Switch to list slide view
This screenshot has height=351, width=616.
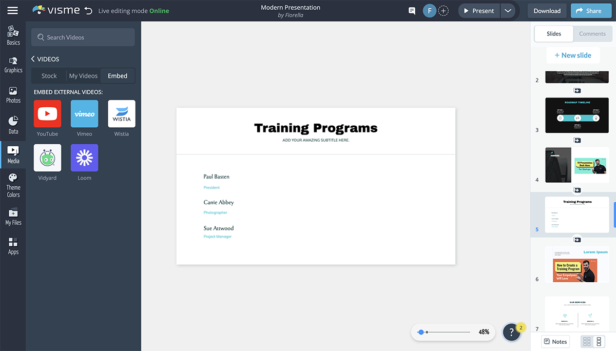[x=599, y=342]
